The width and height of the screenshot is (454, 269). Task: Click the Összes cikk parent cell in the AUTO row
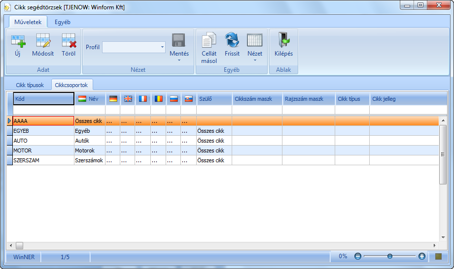(214, 141)
